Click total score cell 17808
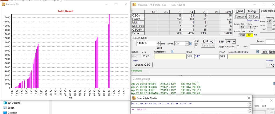The height and width of the screenshot is (114, 275). click(x=226, y=33)
